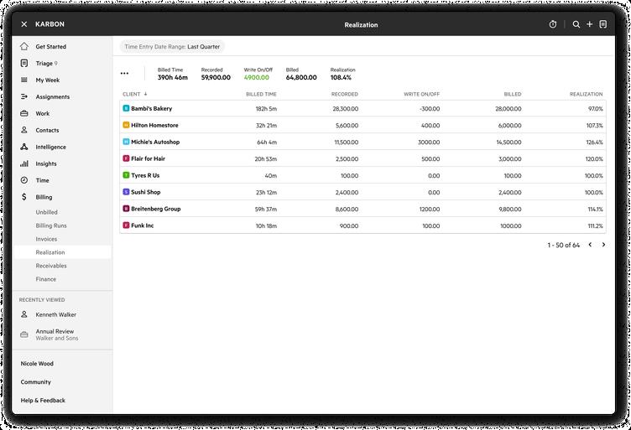Open Triage from the sidebar
This screenshot has height=430, width=631.
(45, 64)
